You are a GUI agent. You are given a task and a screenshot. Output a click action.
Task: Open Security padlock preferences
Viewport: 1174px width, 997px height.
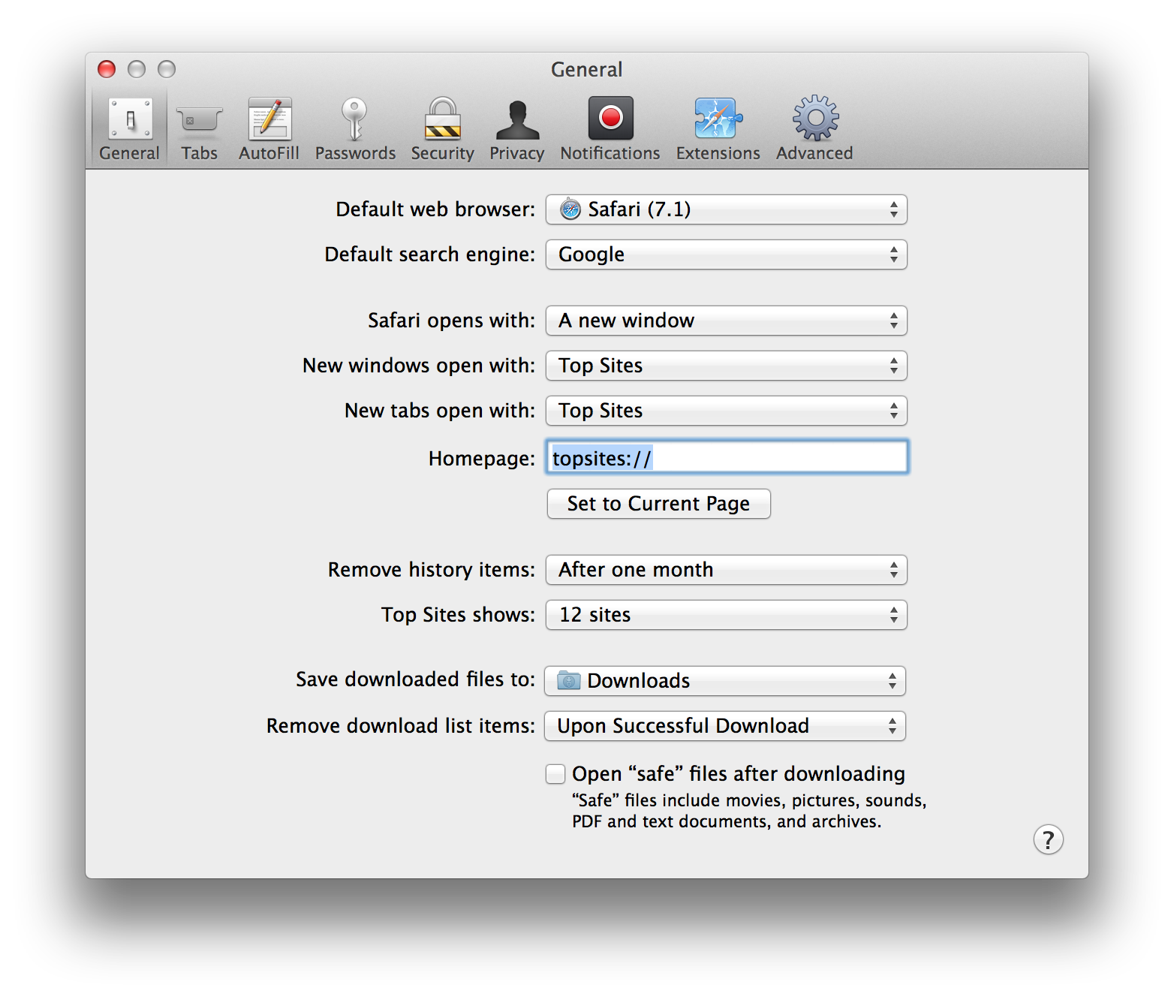pyautogui.click(x=443, y=129)
